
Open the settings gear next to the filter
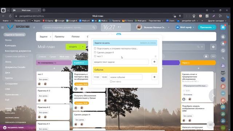click(x=213, y=47)
